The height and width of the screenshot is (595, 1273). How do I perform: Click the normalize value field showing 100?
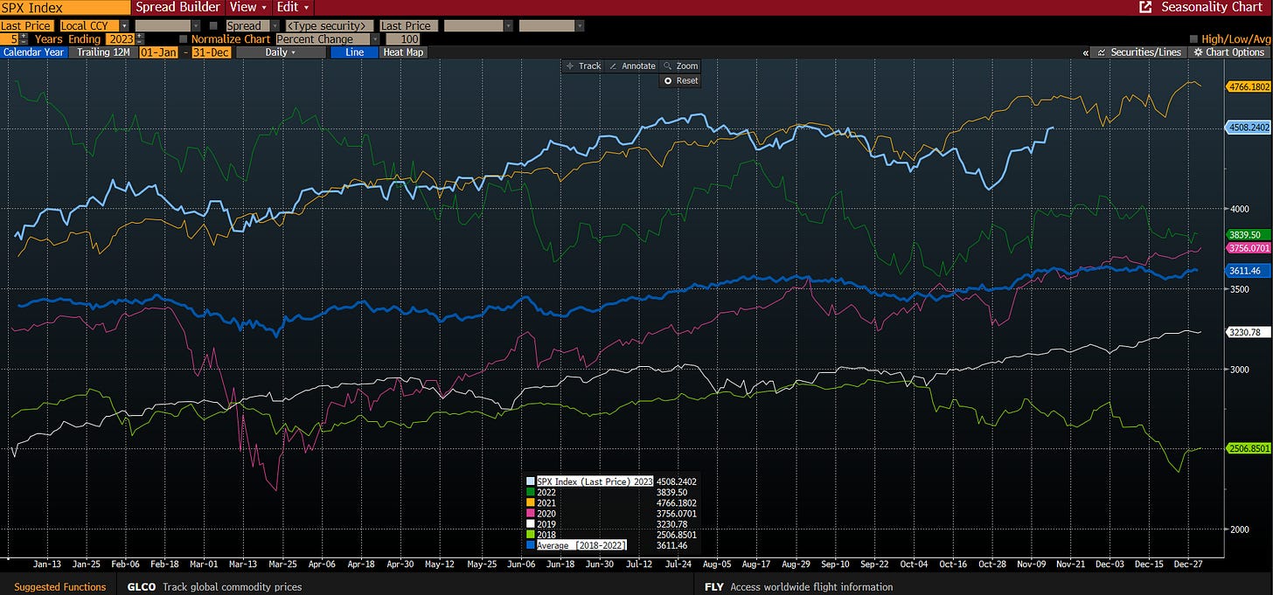[404, 39]
